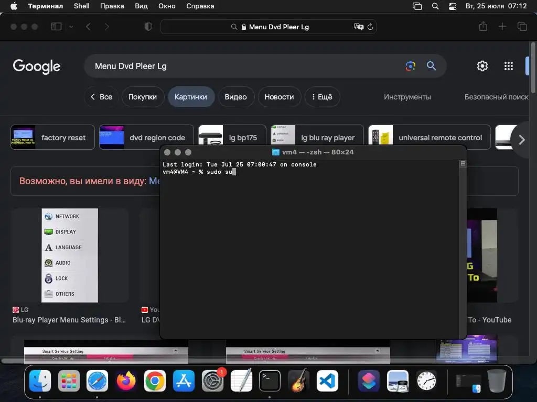Image resolution: width=537 pixels, height=402 pixels.
Task: Launch Firefox from the Dock
Action: [x=126, y=381]
